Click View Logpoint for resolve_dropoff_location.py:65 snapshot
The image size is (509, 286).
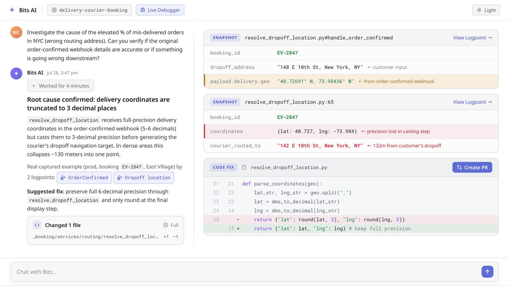(472, 102)
